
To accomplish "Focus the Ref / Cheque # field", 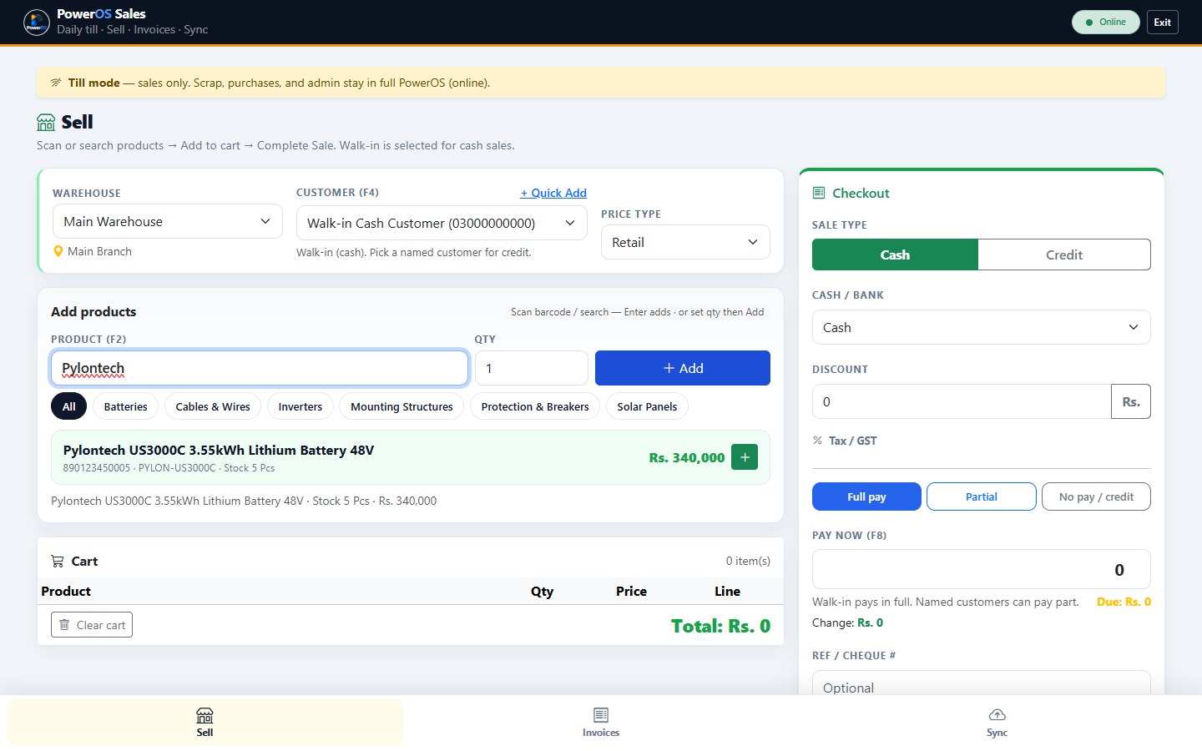I will [982, 683].
